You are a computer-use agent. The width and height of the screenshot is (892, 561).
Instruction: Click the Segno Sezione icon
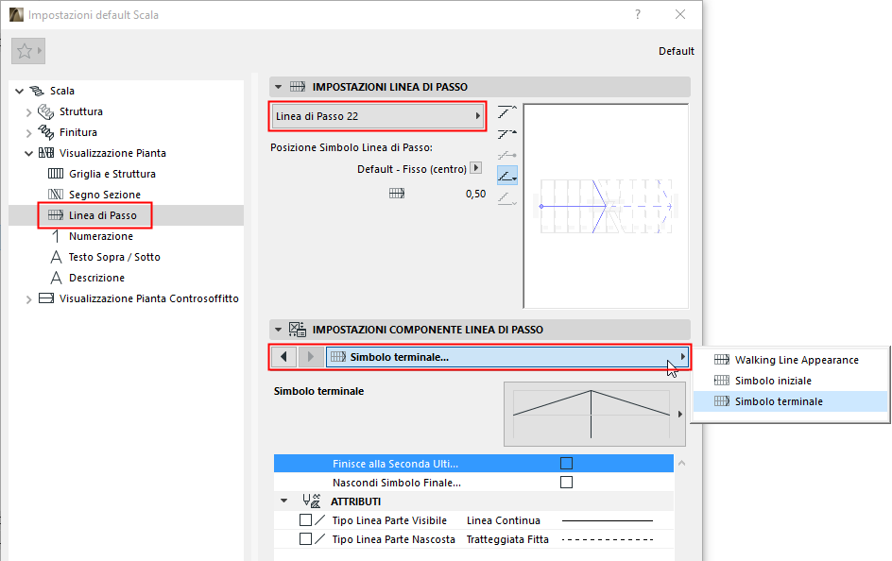[56, 195]
